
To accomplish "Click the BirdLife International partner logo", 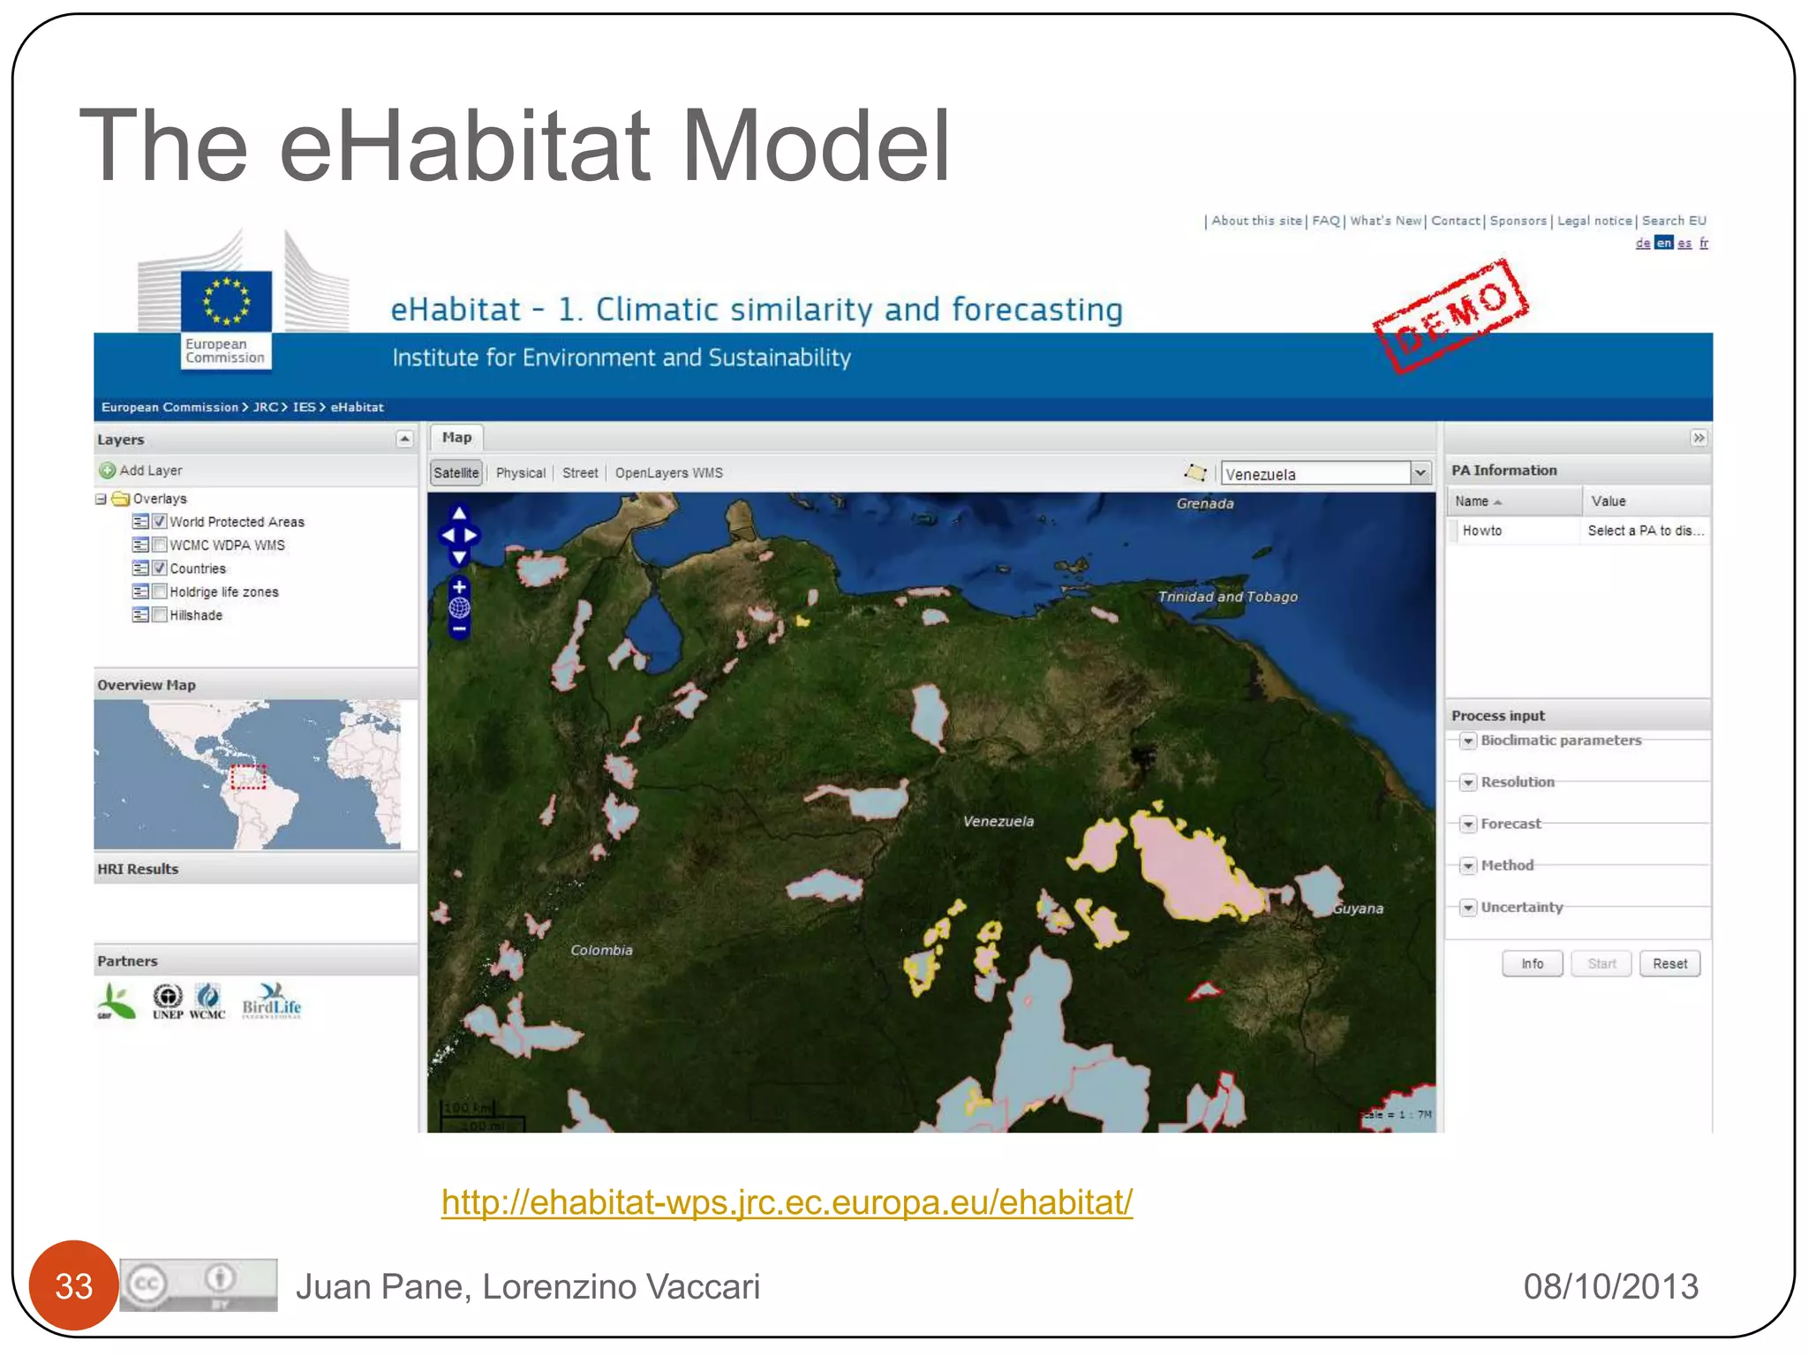I will click(x=272, y=1001).
